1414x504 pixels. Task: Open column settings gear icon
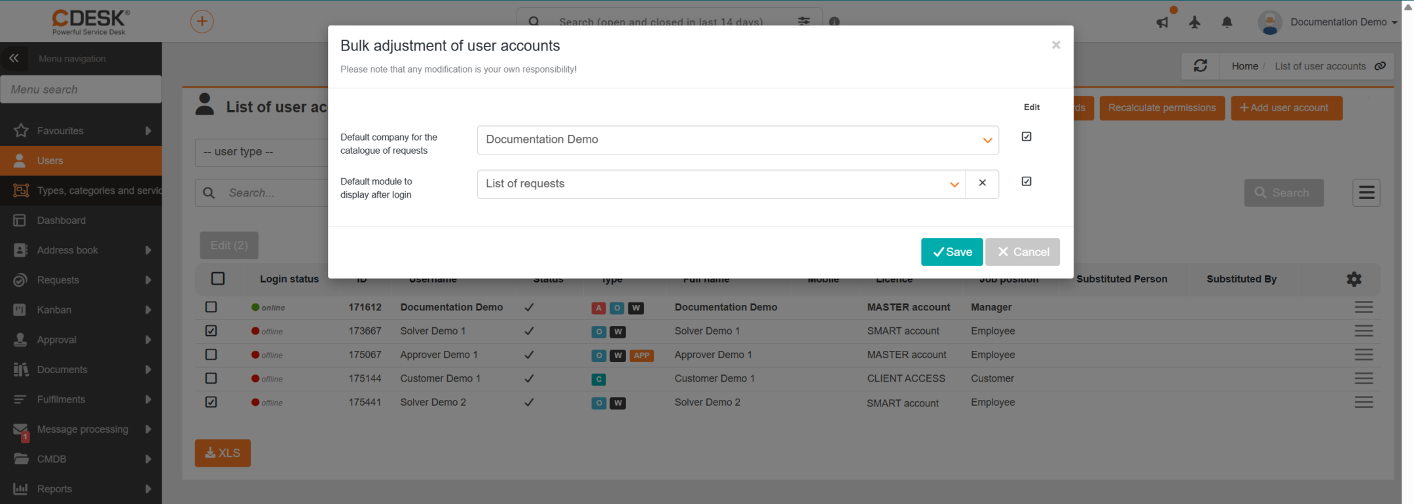point(1354,279)
